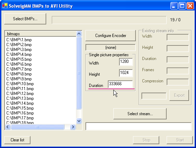The width and height of the screenshot is (196, 148).
Task: Select C:\BMP\1.bmp in the list
Action: pyautogui.click(x=19, y=40)
